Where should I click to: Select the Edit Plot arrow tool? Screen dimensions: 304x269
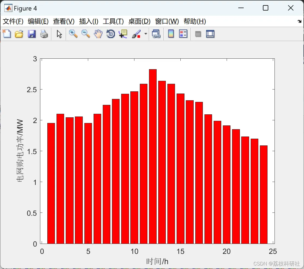click(59, 34)
